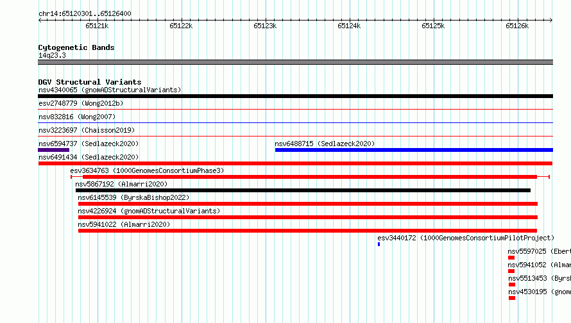Open the nsv4340065 (gnomADStructuralVariants) label
This screenshot has width=571, height=323.
[110, 90]
